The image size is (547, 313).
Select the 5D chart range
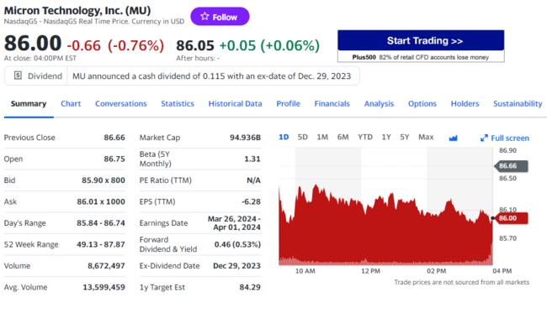(x=302, y=137)
